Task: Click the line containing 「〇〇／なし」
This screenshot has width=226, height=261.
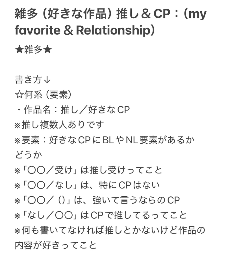Action: (x=88, y=185)
